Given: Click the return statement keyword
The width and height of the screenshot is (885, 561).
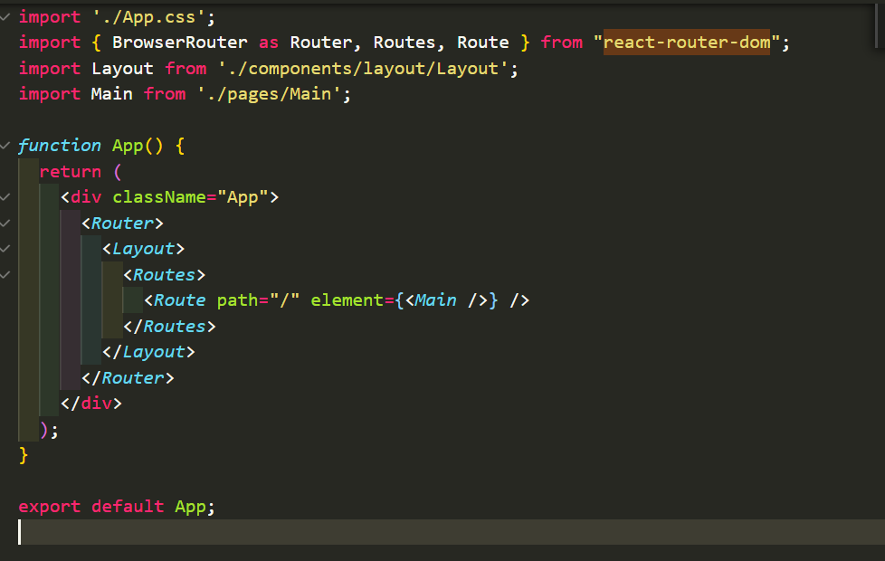Looking at the screenshot, I should click(71, 171).
